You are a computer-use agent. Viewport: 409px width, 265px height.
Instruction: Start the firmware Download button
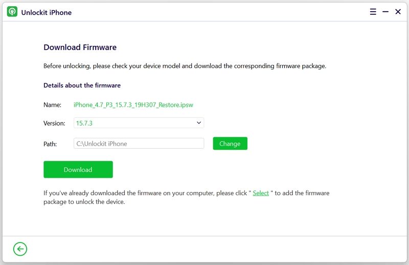(x=78, y=170)
